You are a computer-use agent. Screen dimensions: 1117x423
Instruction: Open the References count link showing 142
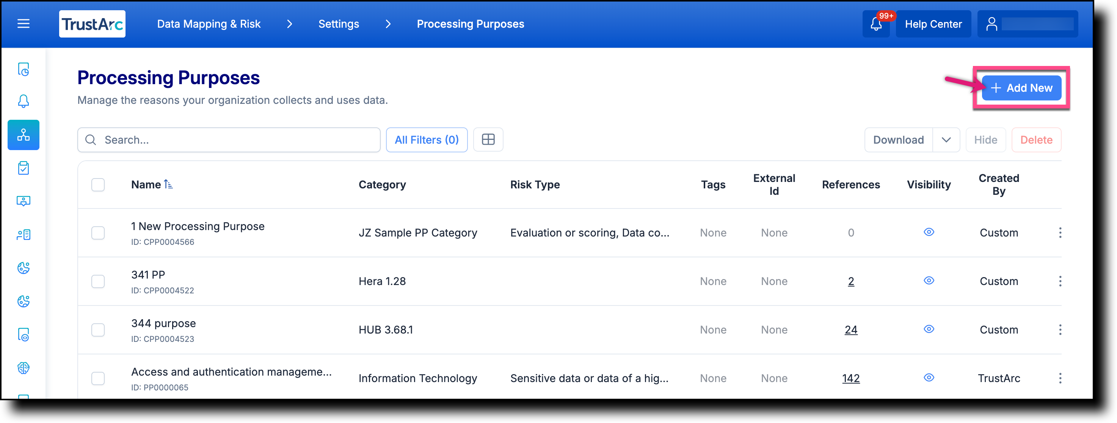click(x=851, y=378)
